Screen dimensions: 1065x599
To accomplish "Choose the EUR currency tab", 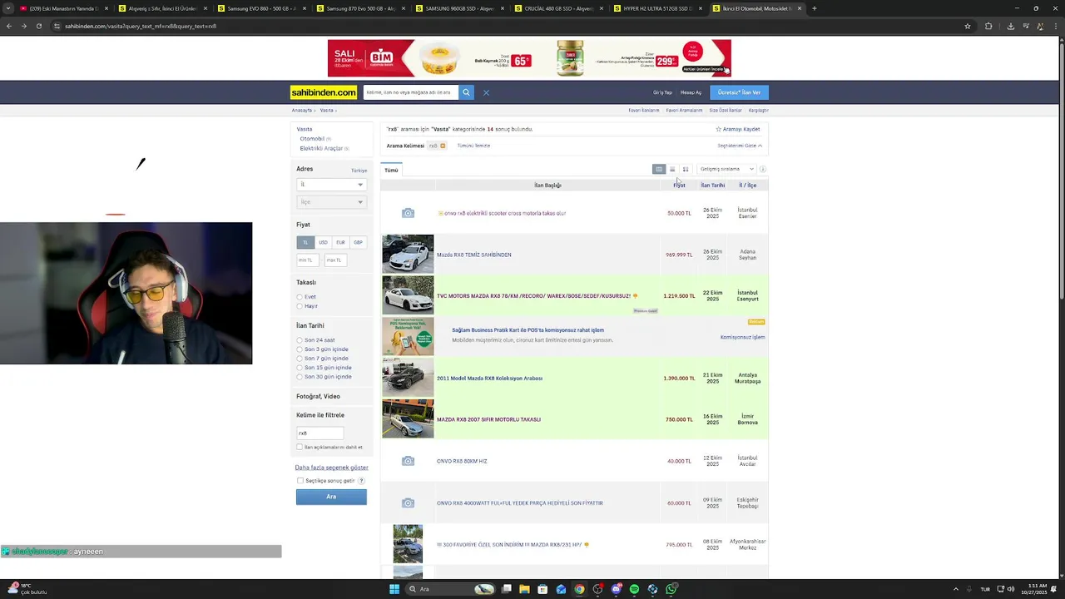I will (x=340, y=243).
